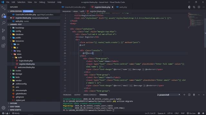Screen dimensions: 206x115
Task: Close the terminal panel
Action: pos(203,95)
